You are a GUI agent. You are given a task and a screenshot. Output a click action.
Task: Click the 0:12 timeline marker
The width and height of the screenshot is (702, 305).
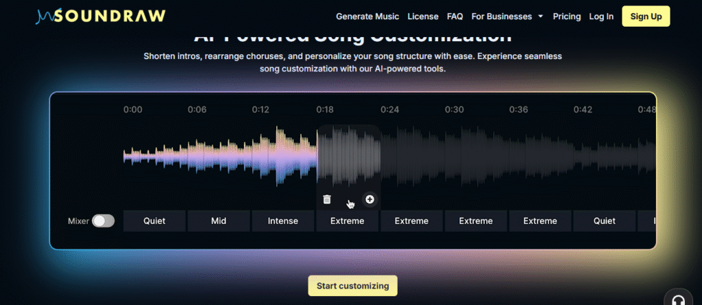pos(261,110)
